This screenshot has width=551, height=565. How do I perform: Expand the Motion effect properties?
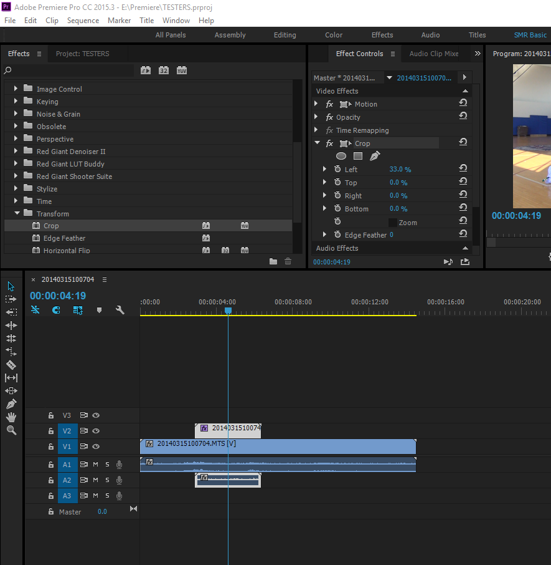(x=316, y=104)
